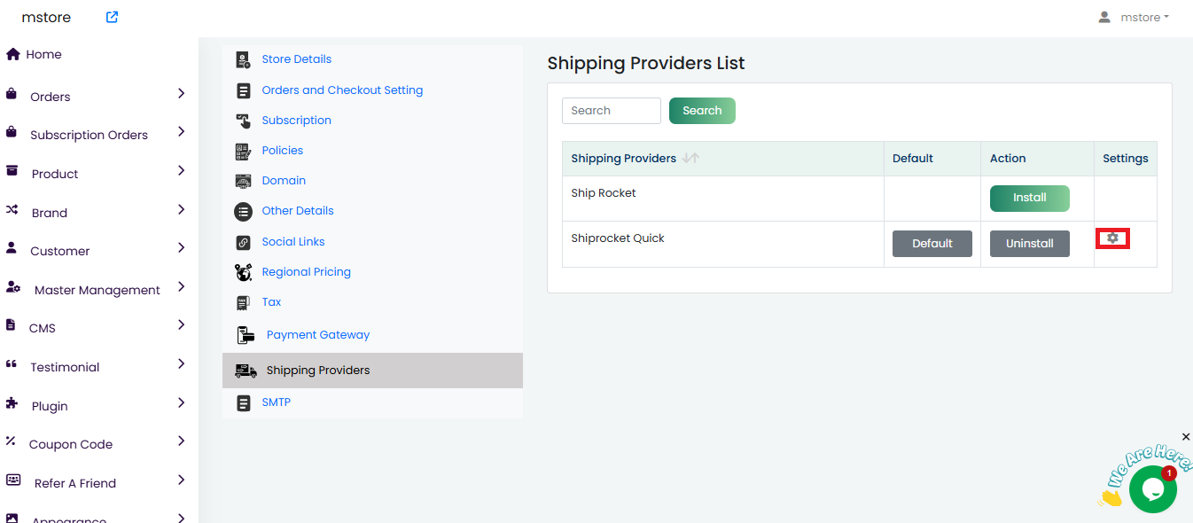Expand the Master Management chevron
The image size is (1193, 523).
181,286
